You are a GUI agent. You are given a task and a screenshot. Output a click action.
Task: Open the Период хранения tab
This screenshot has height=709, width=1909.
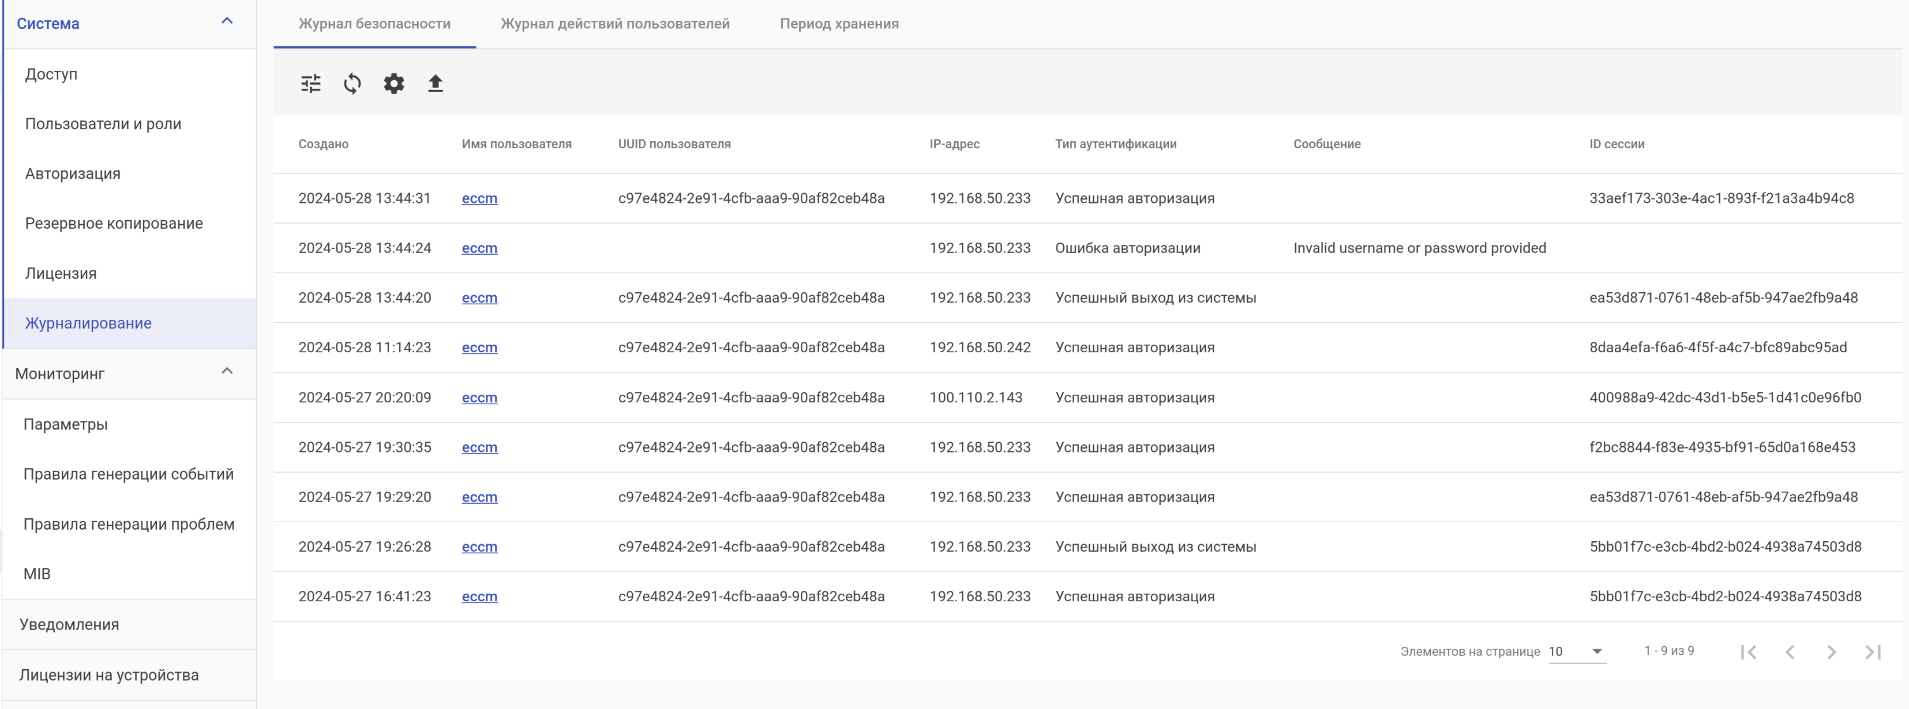[x=838, y=24]
